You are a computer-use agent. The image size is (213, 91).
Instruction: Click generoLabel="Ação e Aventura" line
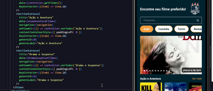click(x=41, y=43)
